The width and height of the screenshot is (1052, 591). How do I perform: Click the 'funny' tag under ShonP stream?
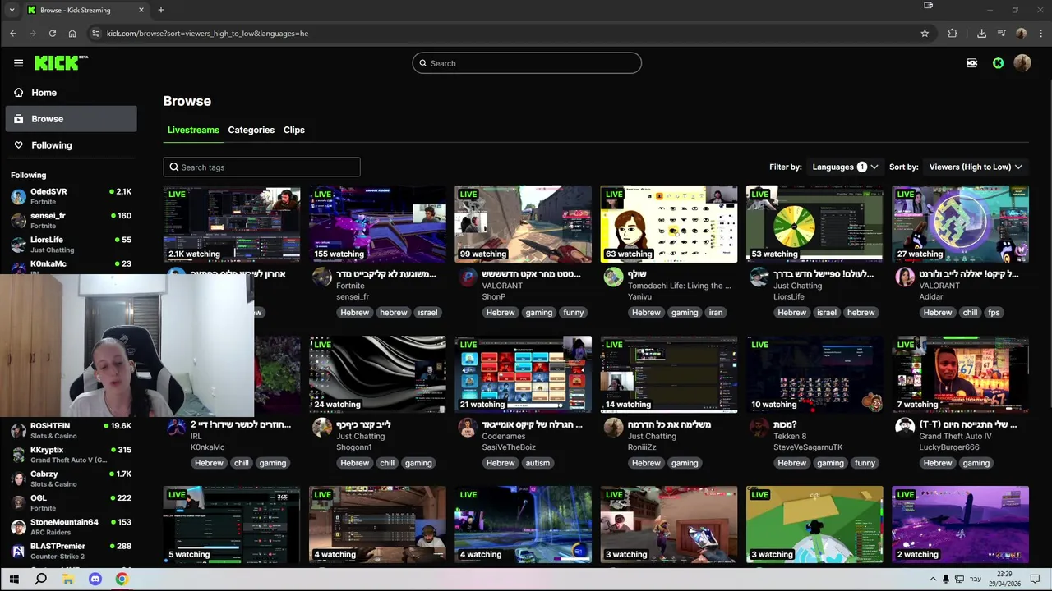click(x=574, y=313)
